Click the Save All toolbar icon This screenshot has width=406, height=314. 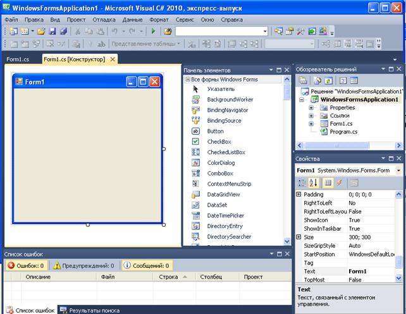(63, 32)
